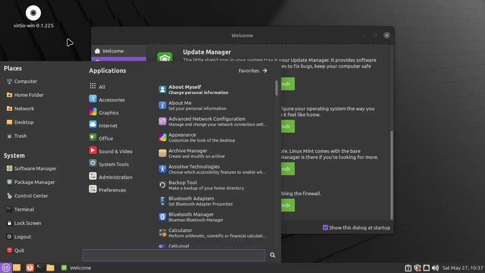Open Home Folder in Places

[x=25, y=95]
